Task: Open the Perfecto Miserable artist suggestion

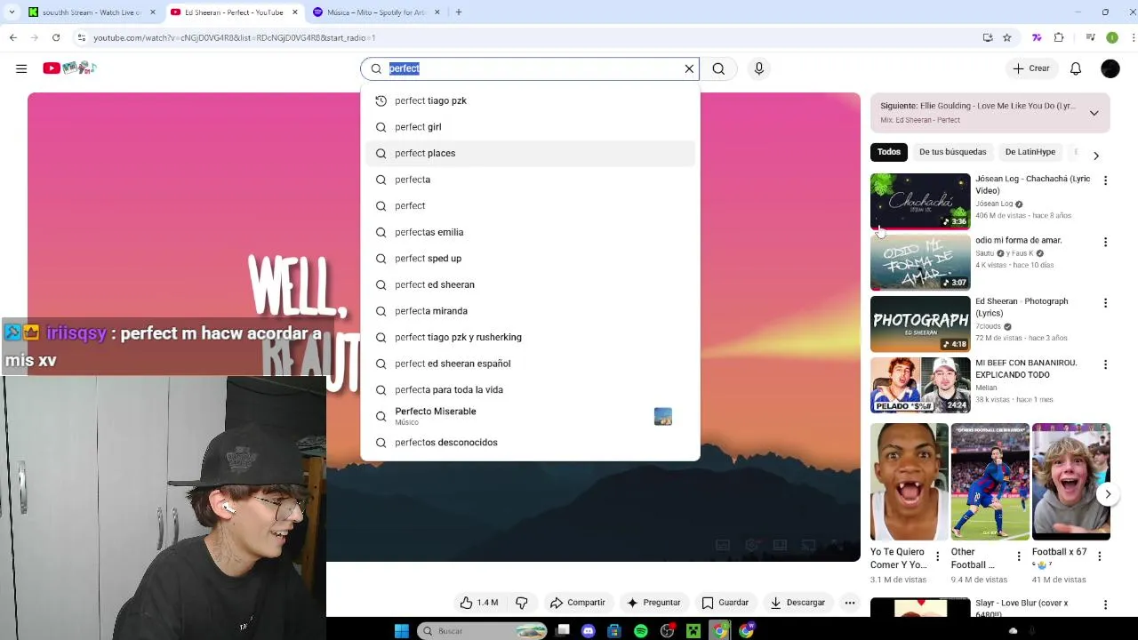Action: pos(530,416)
